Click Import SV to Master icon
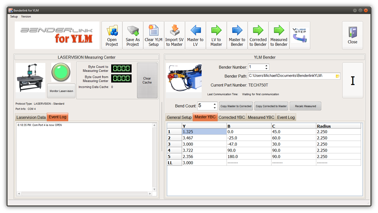The height and width of the screenshot is (213, 378). pyautogui.click(x=174, y=35)
